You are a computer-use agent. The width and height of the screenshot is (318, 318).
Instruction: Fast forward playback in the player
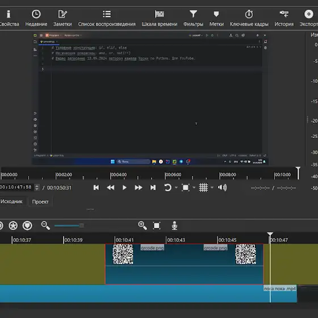click(139, 187)
